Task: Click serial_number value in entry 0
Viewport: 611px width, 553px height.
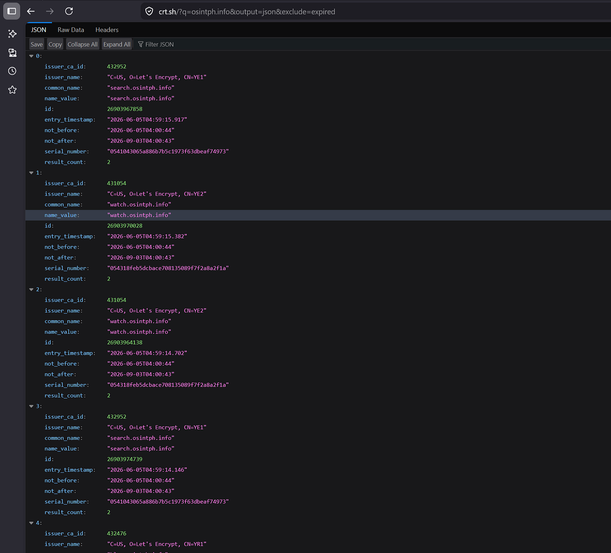Action: click(x=168, y=151)
